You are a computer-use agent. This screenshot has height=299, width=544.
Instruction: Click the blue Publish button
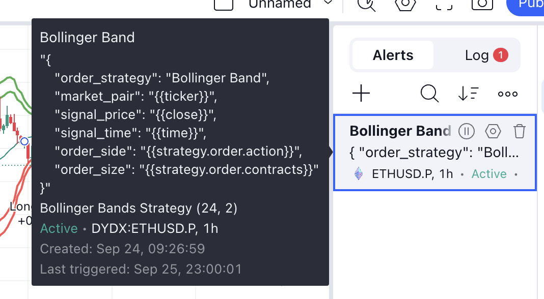coord(525,5)
